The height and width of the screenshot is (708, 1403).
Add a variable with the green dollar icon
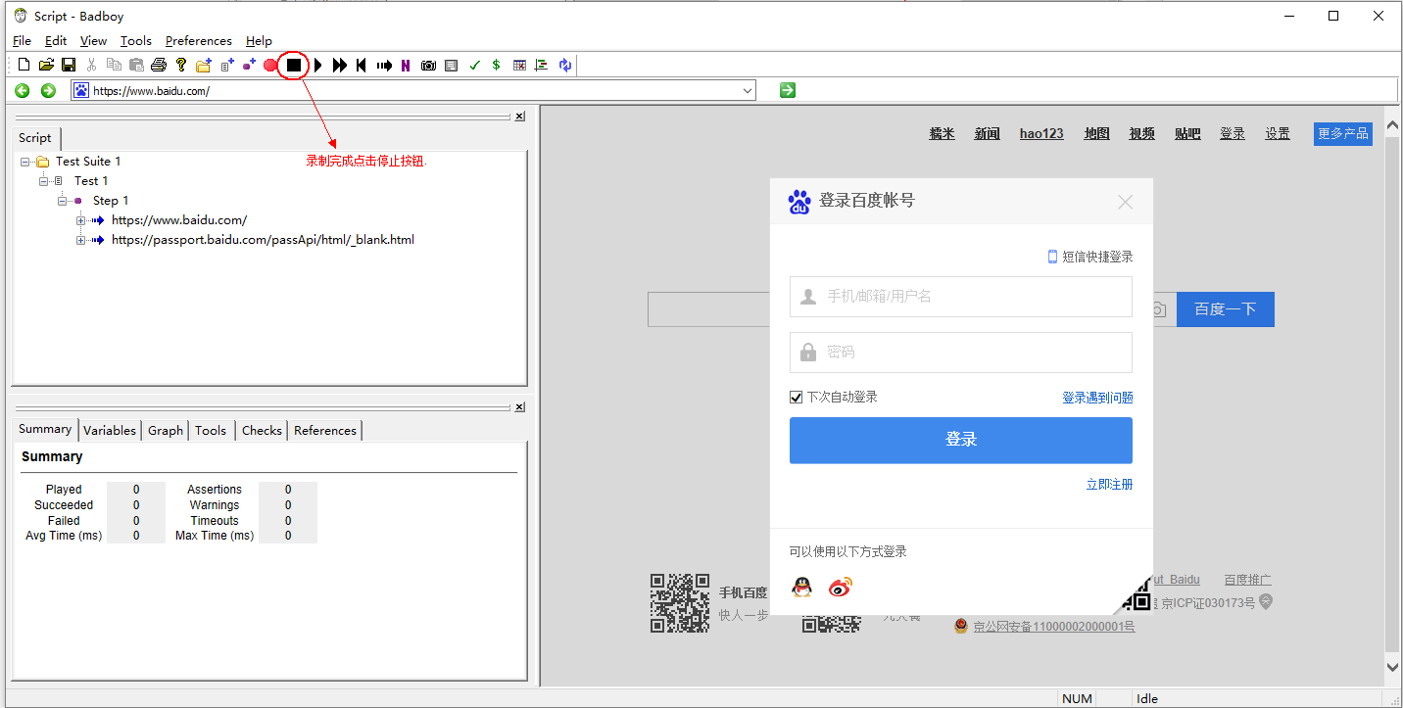pyautogui.click(x=496, y=65)
